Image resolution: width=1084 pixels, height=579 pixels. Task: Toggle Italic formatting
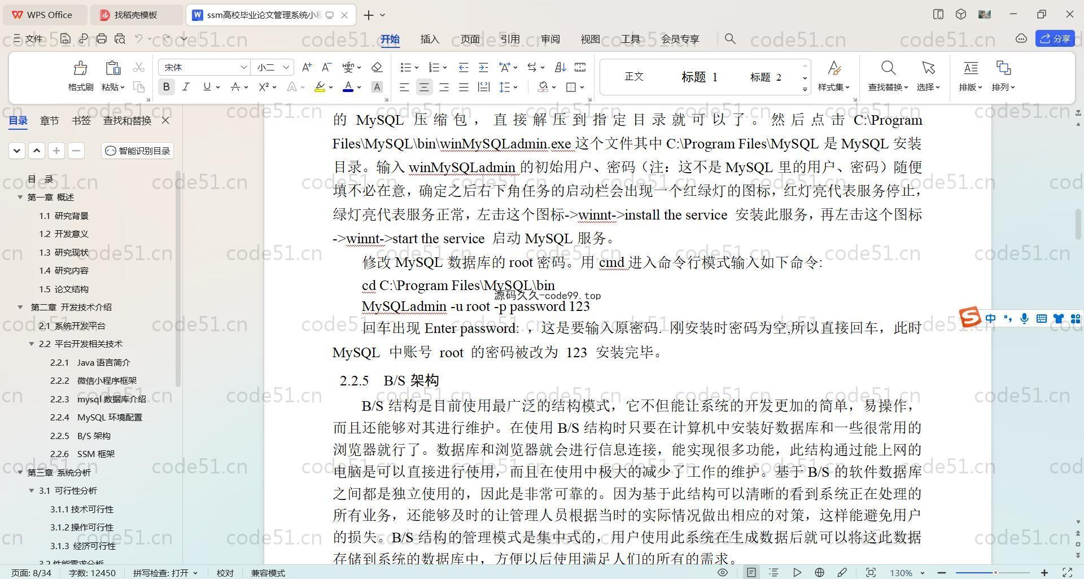[x=186, y=87]
